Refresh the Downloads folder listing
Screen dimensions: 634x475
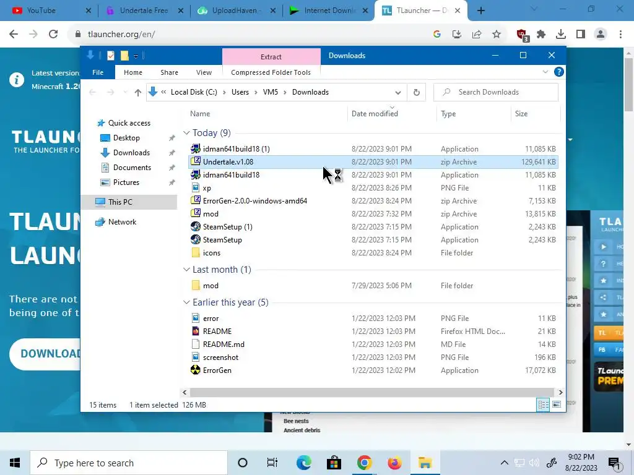(417, 92)
